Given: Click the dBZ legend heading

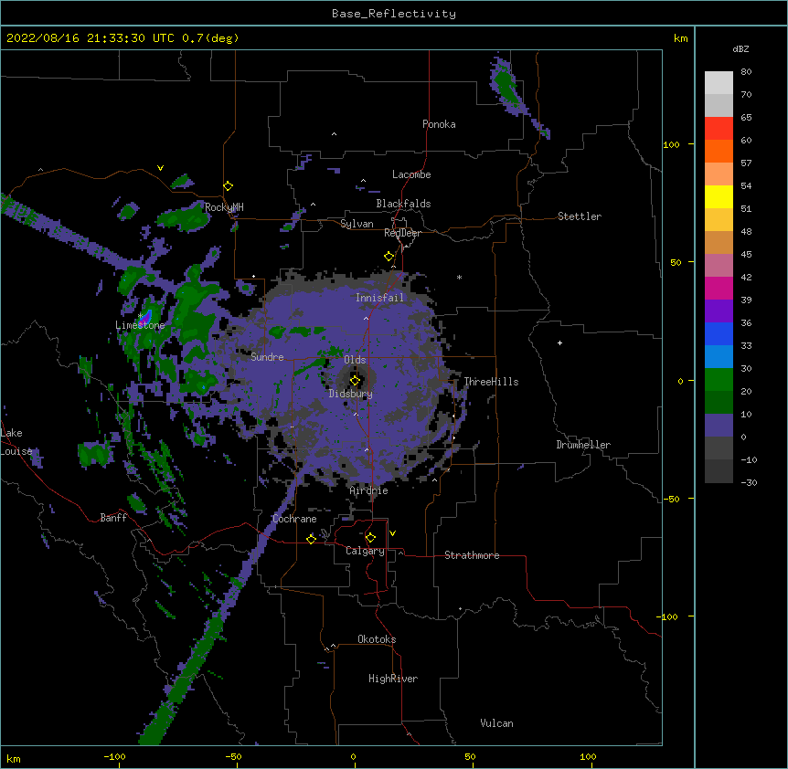Looking at the screenshot, I should [x=740, y=49].
